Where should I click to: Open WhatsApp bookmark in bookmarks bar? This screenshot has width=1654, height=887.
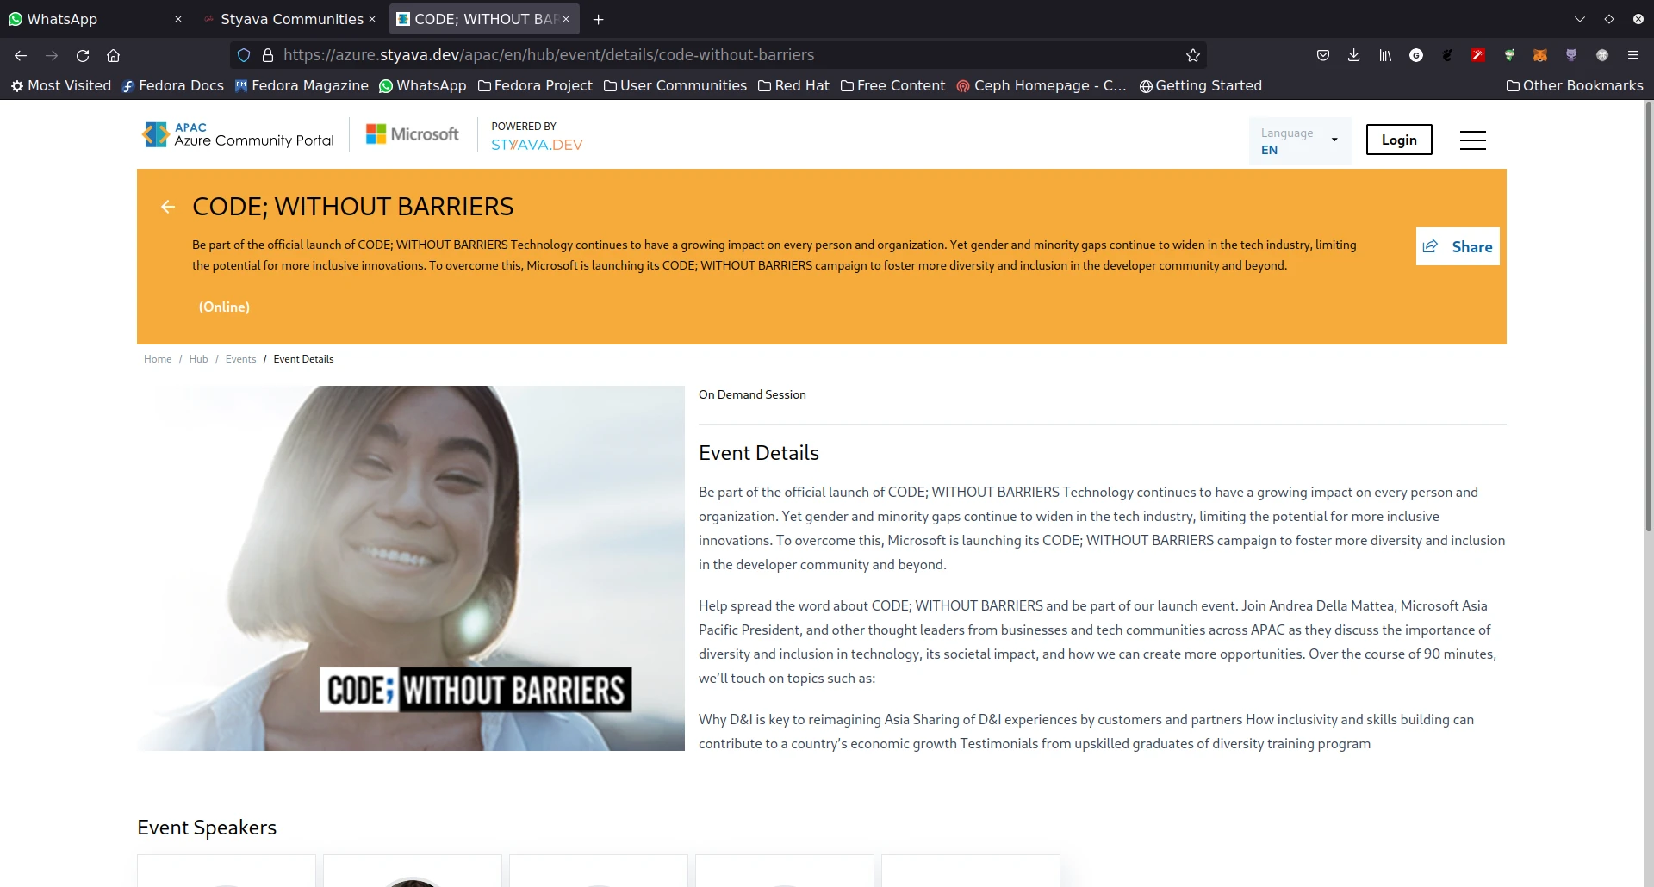(423, 86)
